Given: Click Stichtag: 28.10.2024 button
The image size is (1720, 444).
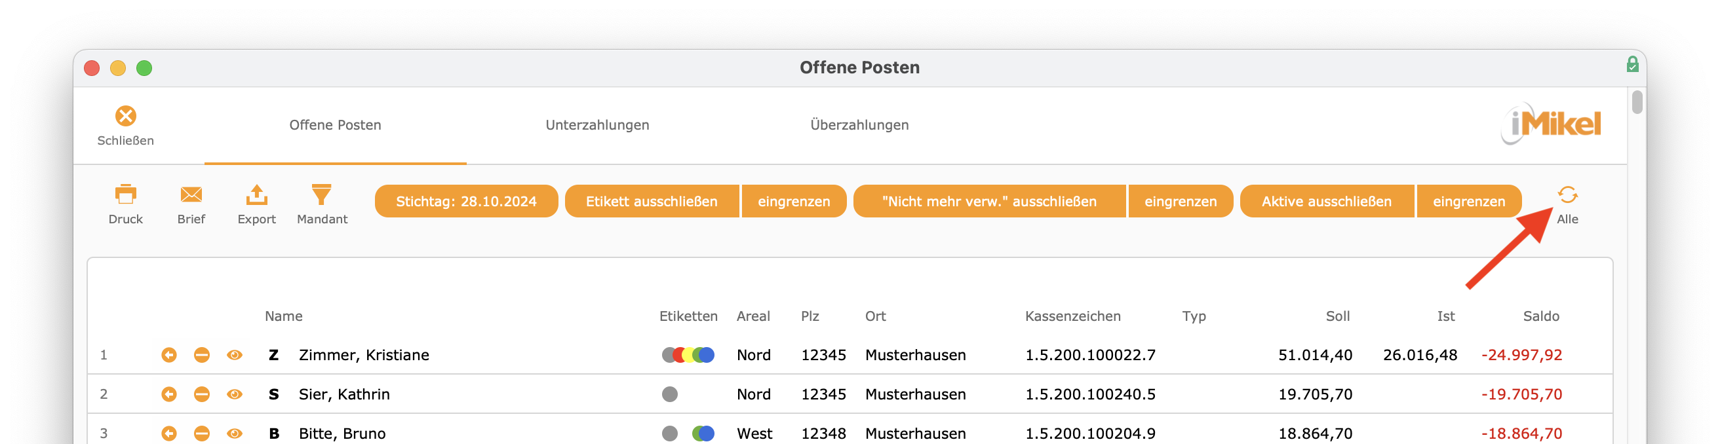Looking at the screenshot, I should point(466,201).
